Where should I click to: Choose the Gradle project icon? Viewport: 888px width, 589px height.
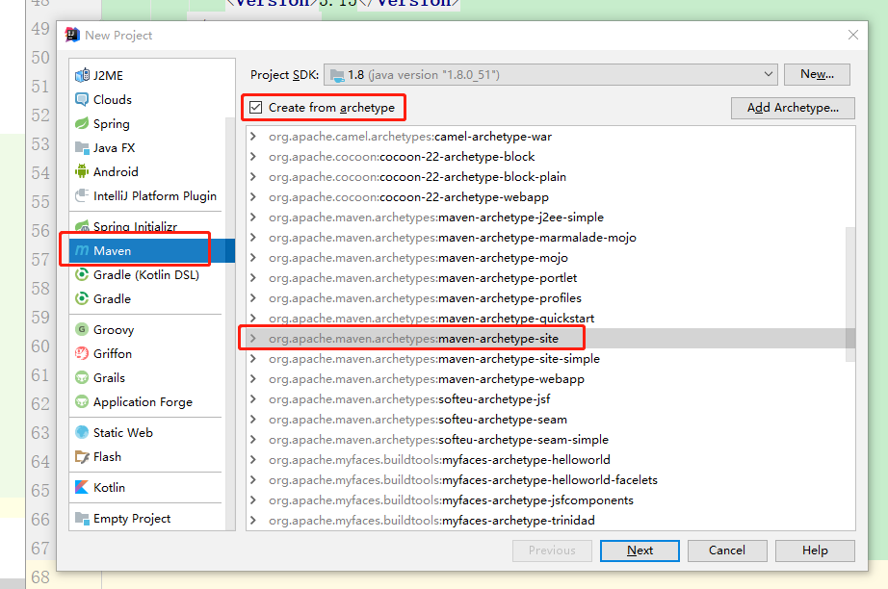point(82,298)
